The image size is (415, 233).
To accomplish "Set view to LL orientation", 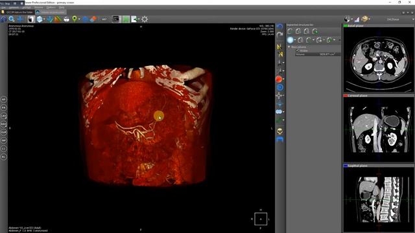I will [4, 149].
